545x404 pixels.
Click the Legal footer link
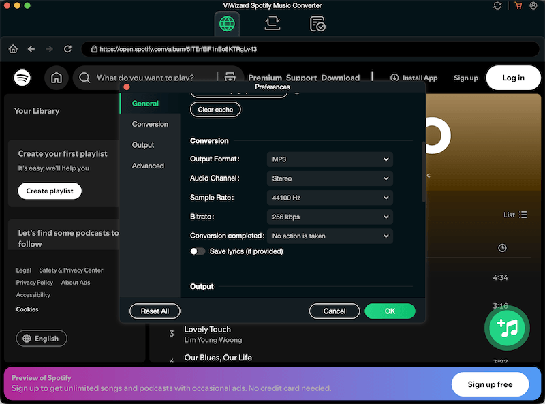click(24, 270)
